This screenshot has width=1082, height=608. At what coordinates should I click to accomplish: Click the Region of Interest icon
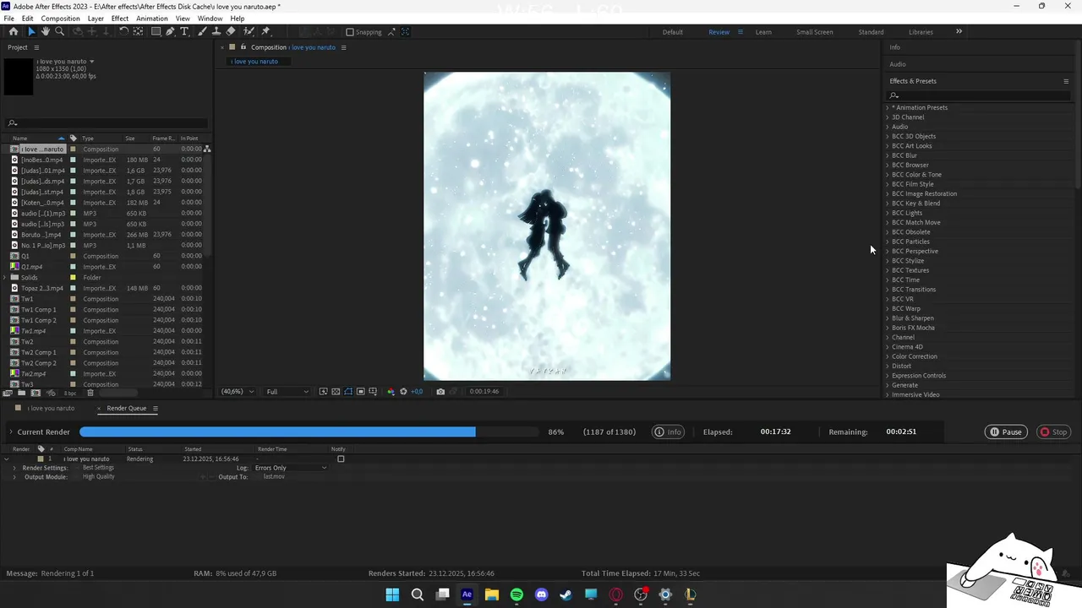pyautogui.click(x=361, y=391)
